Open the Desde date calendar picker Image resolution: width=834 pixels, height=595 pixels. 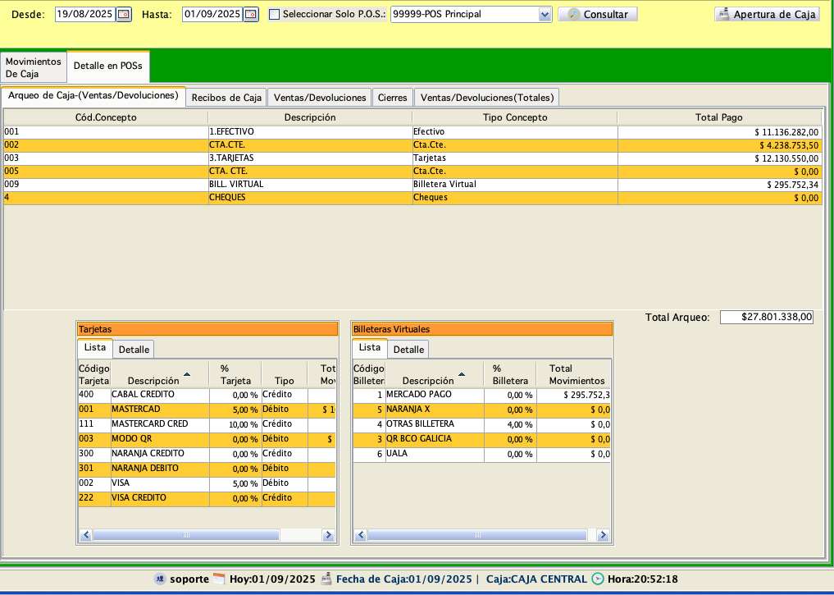[x=124, y=14]
